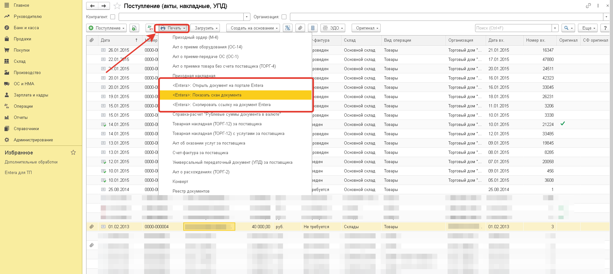
Task: Open the Печать dropdown button
Action: (x=174, y=28)
